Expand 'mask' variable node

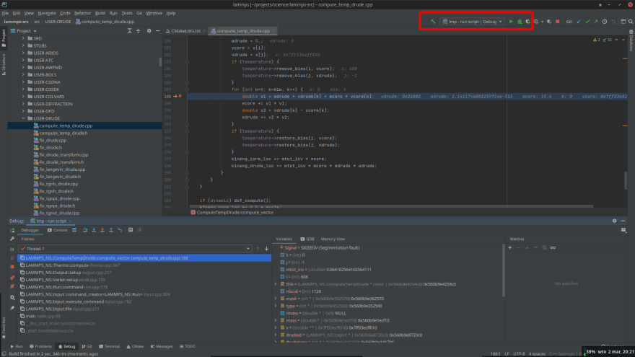276,299
